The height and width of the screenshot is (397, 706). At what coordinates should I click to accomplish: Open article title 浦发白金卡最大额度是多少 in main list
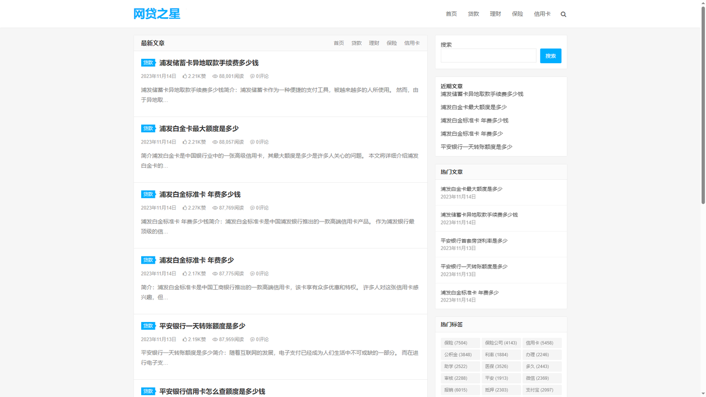coord(199,128)
